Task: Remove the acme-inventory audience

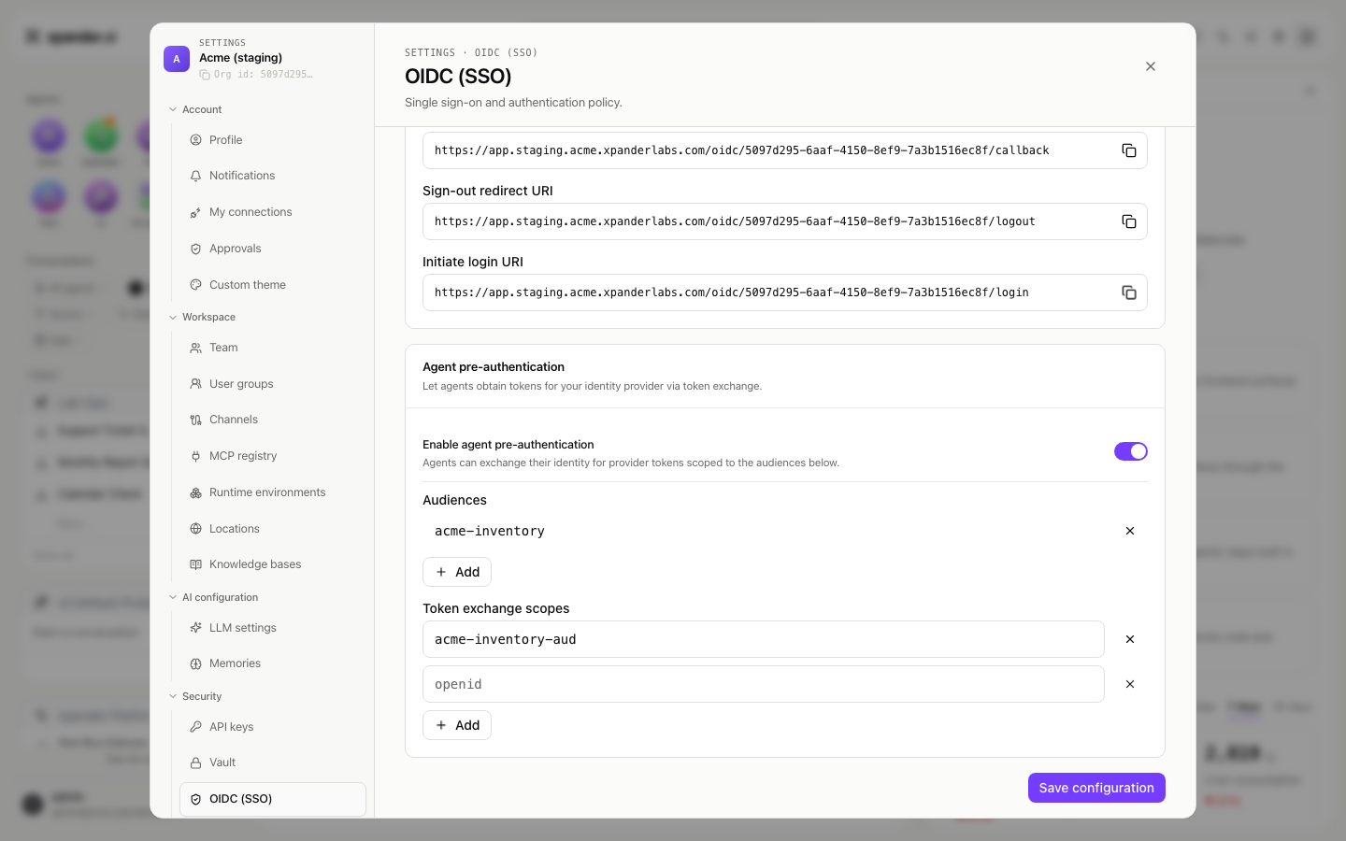Action: 1130,531
